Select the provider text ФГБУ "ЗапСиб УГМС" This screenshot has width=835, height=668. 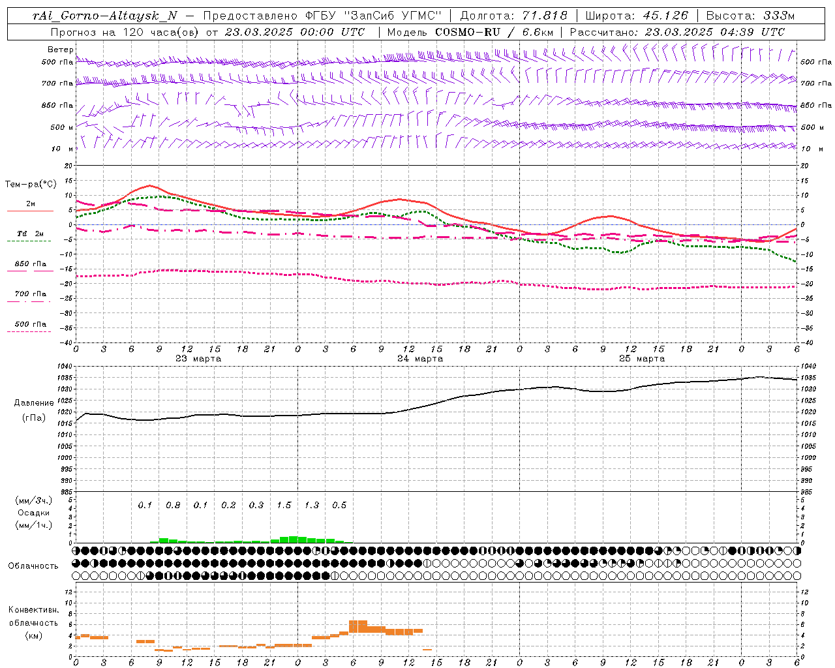click(374, 16)
